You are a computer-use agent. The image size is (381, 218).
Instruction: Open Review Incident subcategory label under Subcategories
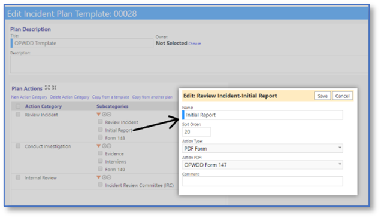122,122
